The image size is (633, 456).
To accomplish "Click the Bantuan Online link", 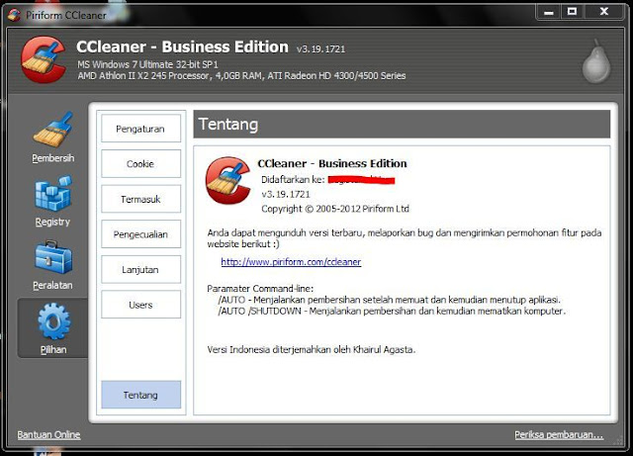I will pos(48,434).
